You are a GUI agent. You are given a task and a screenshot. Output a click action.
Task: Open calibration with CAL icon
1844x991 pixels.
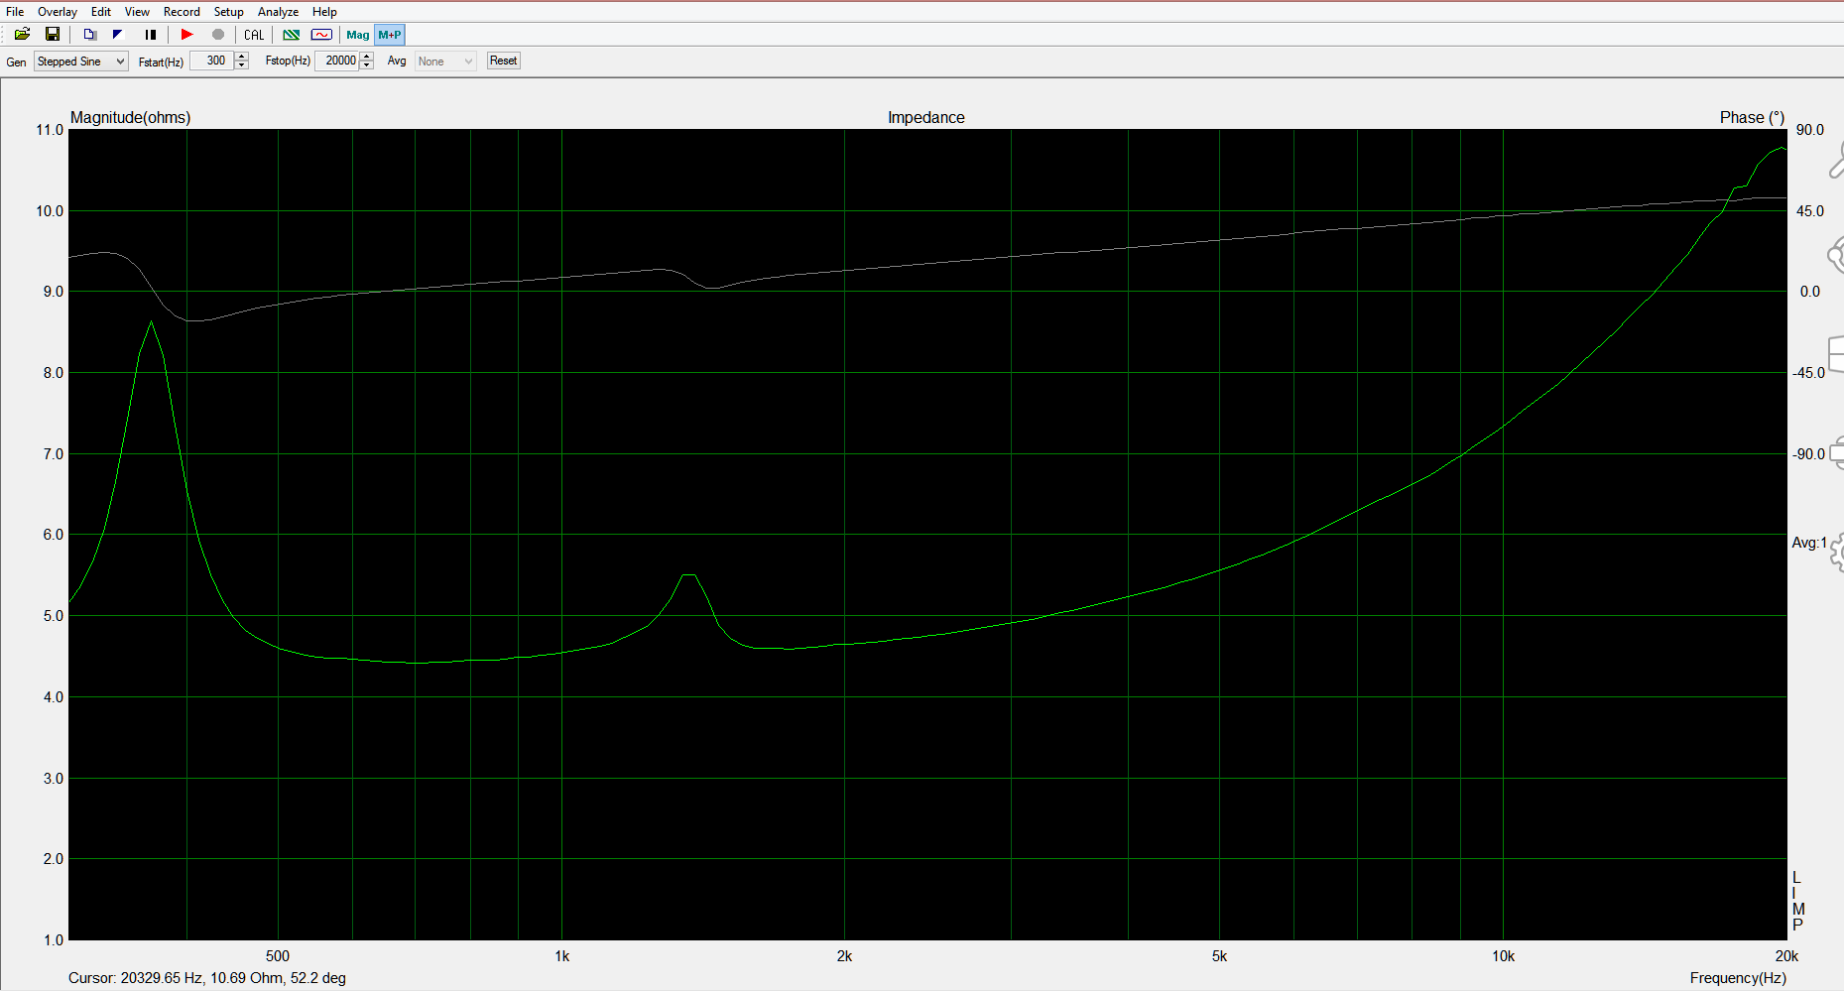(254, 35)
